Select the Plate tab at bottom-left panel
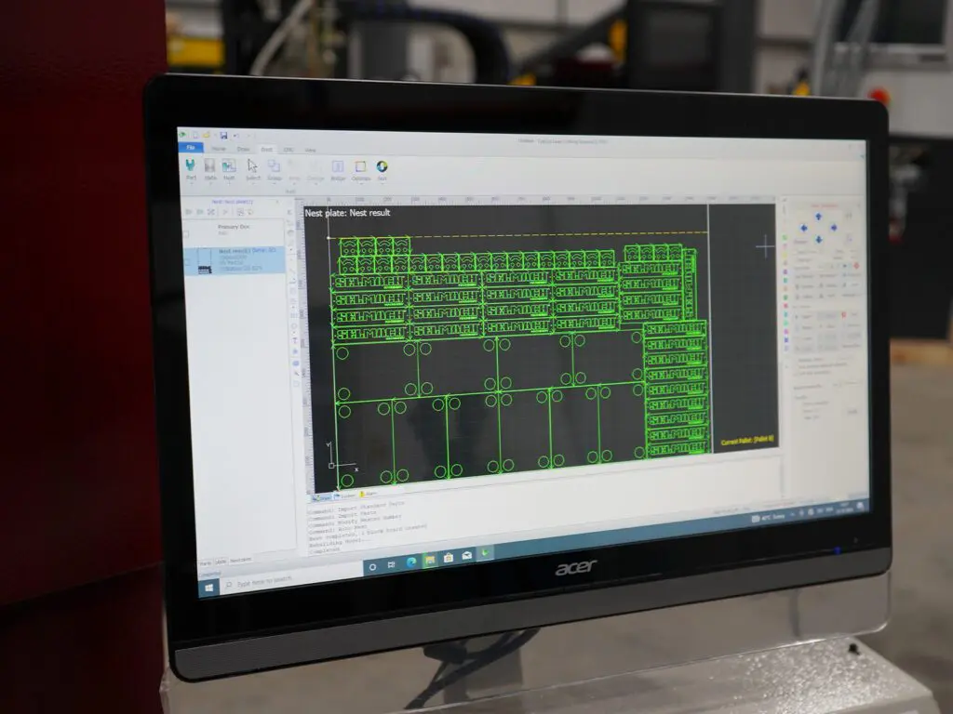The height and width of the screenshot is (714, 953). pos(221,562)
